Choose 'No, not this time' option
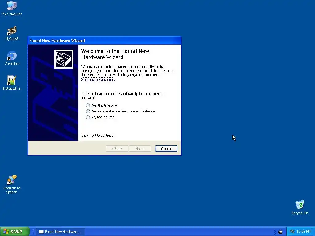Viewport: 315px width, 236px height. coord(100,117)
